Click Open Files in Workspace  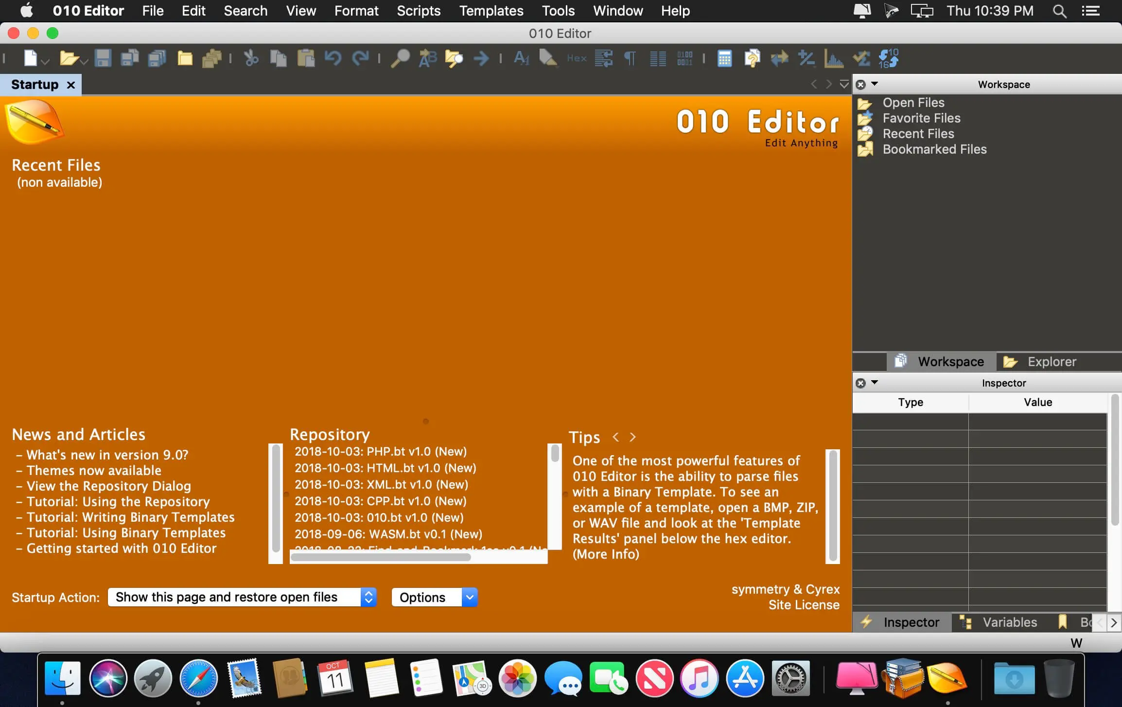click(x=913, y=102)
